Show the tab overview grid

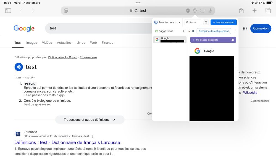[268, 11]
